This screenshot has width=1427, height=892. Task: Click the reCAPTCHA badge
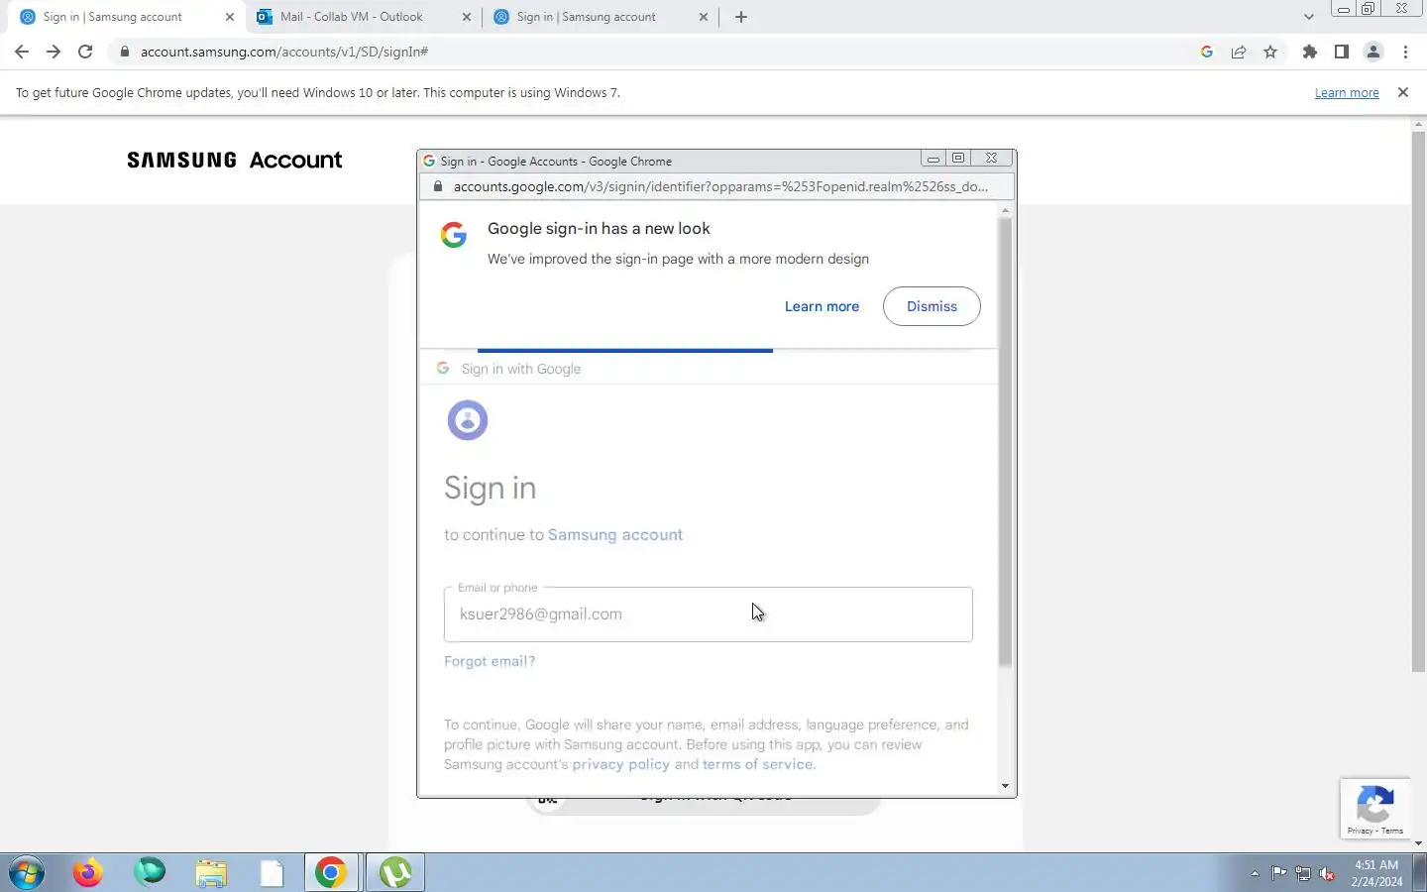tap(1375, 809)
